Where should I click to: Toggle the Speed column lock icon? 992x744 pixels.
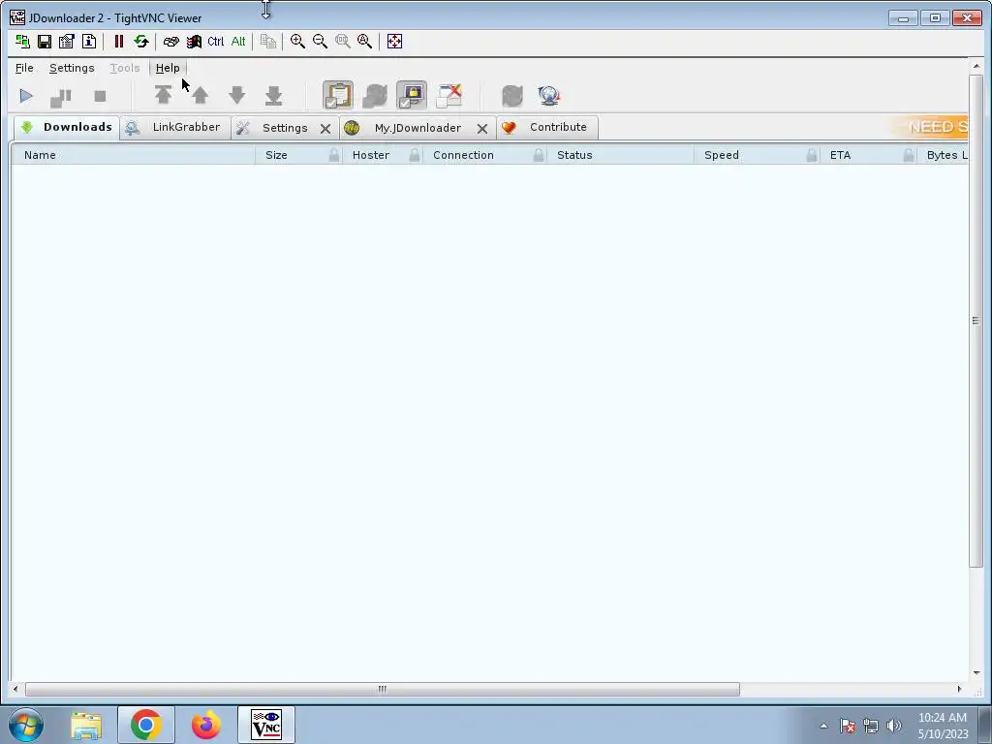[x=812, y=155]
